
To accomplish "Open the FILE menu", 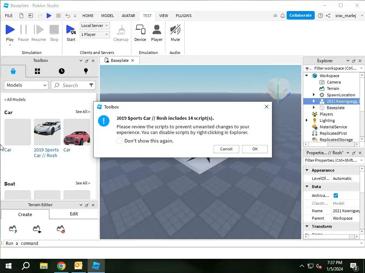I will coord(9,16).
